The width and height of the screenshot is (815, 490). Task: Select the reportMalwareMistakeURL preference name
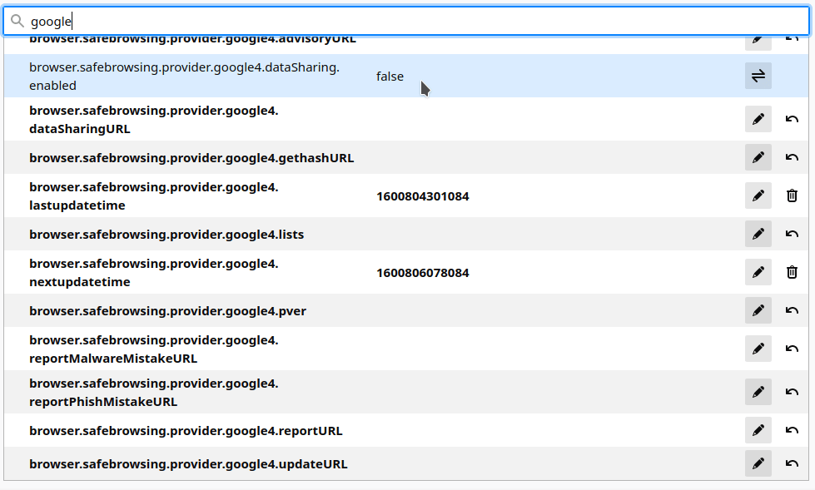tap(154, 349)
